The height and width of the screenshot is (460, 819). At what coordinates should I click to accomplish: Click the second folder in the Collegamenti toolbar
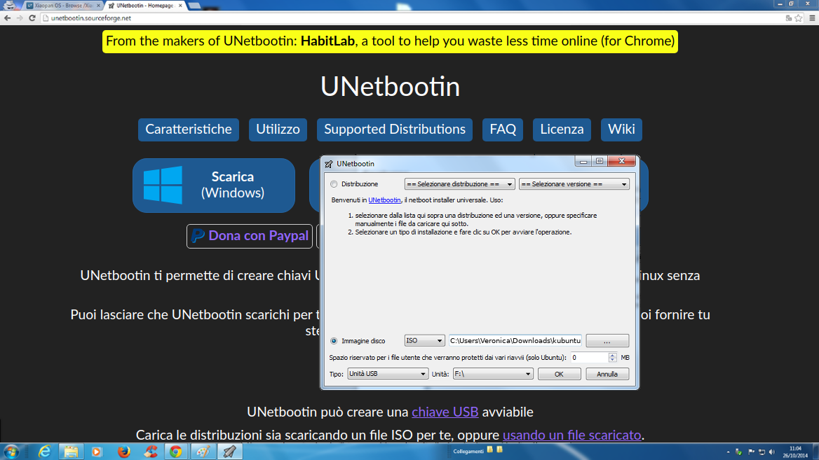pyautogui.click(x=500, y=449)
